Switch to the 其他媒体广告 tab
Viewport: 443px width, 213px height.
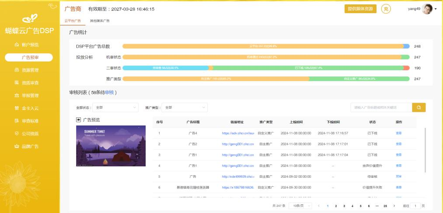[100, 21]
